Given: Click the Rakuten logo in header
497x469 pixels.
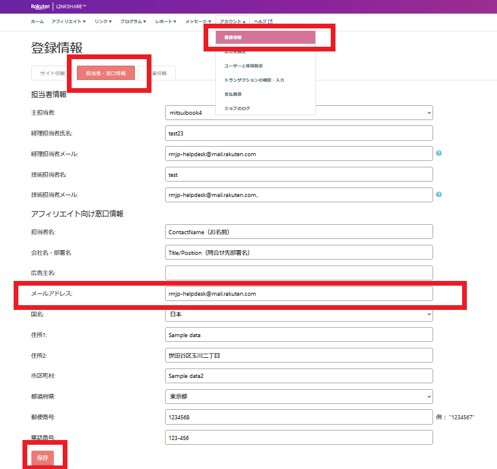Looking at the screenshot, I should (x=40, y=6).
